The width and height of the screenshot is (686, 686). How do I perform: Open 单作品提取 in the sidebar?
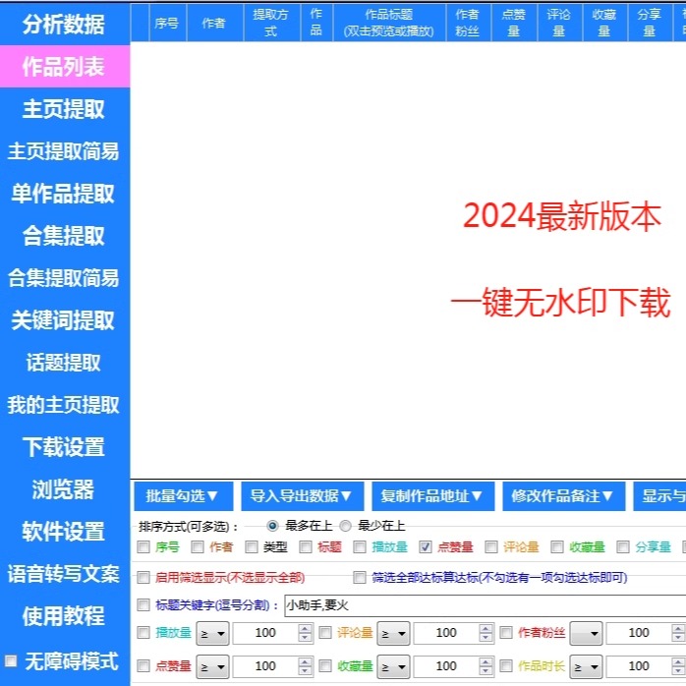point(64,194)
